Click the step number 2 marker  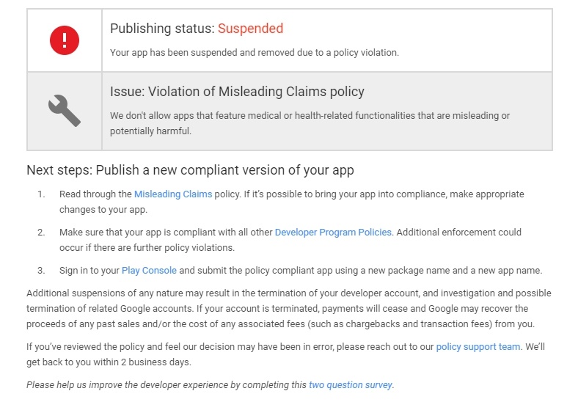pos(42,233)
